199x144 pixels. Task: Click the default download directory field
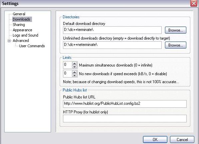point(112,30)
